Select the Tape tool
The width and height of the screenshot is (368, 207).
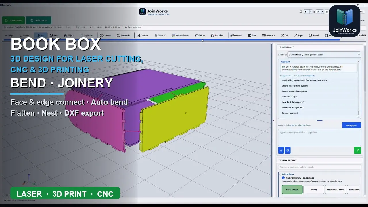(x=298, y=35)
